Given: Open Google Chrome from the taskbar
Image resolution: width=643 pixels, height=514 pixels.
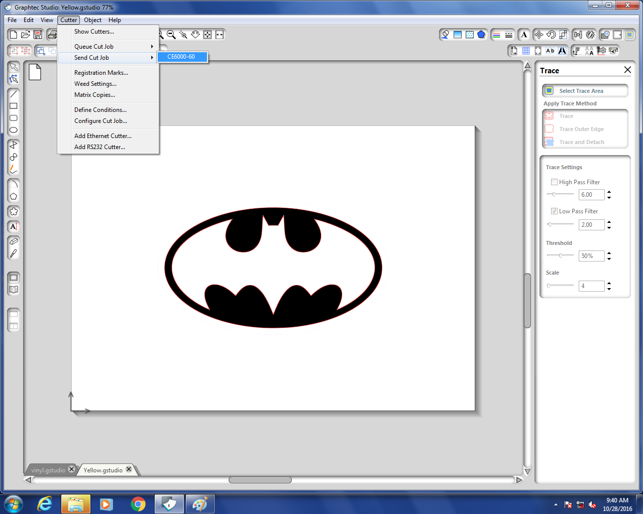Looking at the screenshot, I should (138, 504).
